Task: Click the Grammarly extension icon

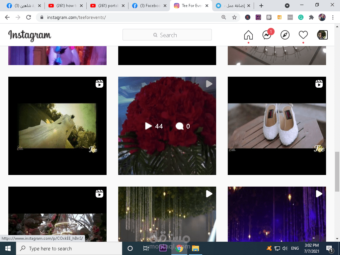Action: click(x=301, y=17)
